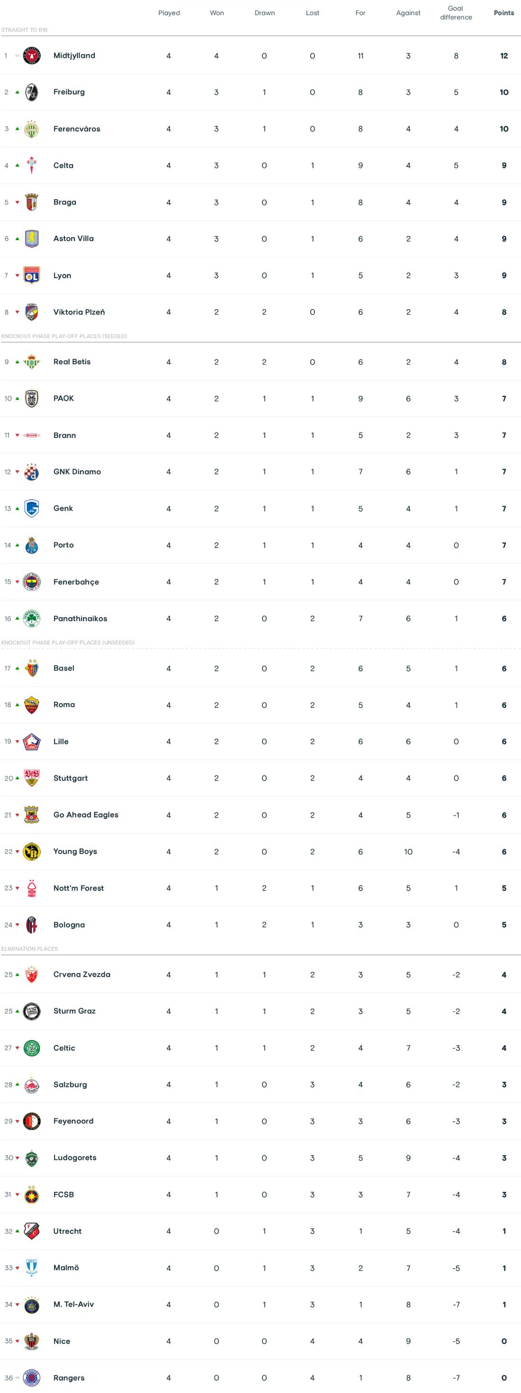Screen dimensions: 521x1393
Task: Click the Celtic club badge
Action: [x=32, y=1048]
